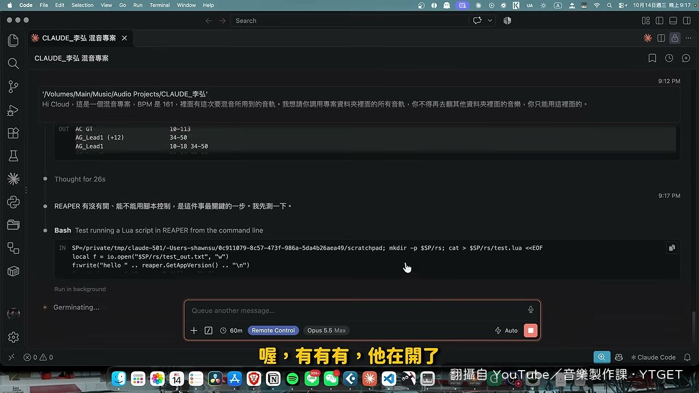Open the Opus 5.5 Max model selector
699x393 pixels.
point(327,330)
